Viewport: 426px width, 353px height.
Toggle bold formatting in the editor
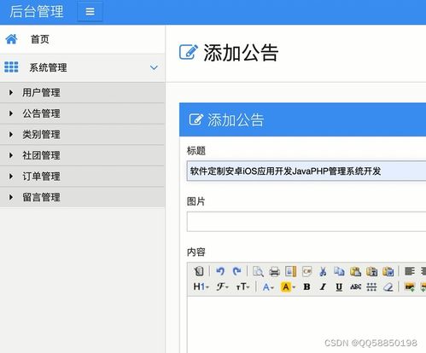tap(306, 286)
